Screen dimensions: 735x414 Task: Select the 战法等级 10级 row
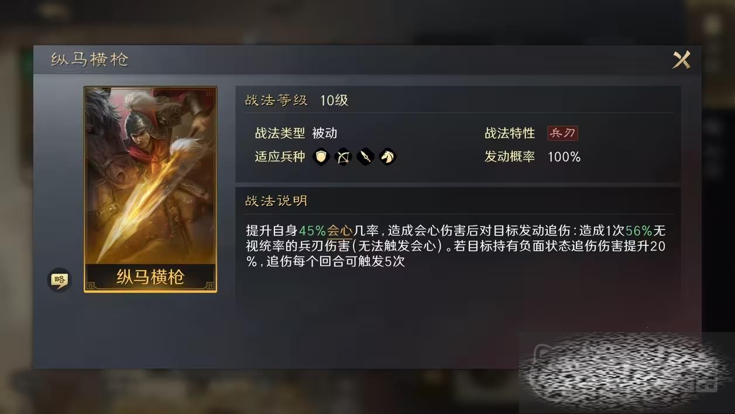click(x=458, y=100)
